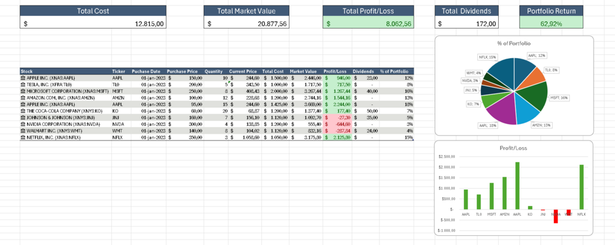Select the -287,84 Walmart loss cell
615x245 pixels.
[x=337, y=130]
